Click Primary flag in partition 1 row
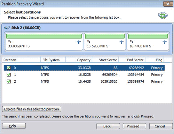Image resolution: width=174 pixels, height=134 pixels. pos(157,75)
